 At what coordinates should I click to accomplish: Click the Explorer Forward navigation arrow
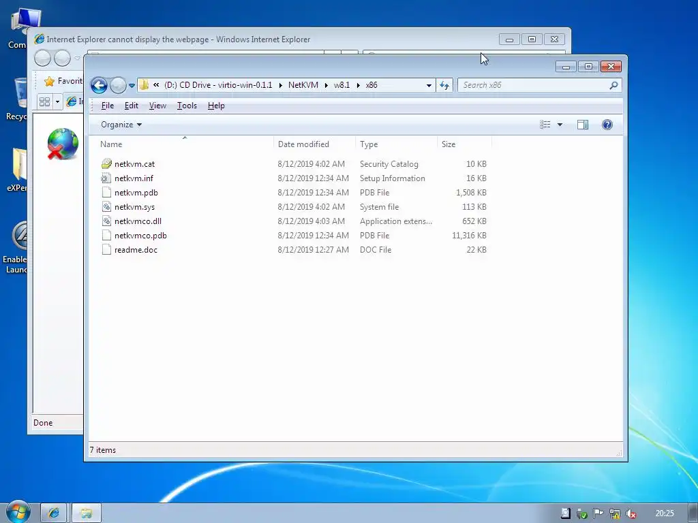[x=118, y=85]
